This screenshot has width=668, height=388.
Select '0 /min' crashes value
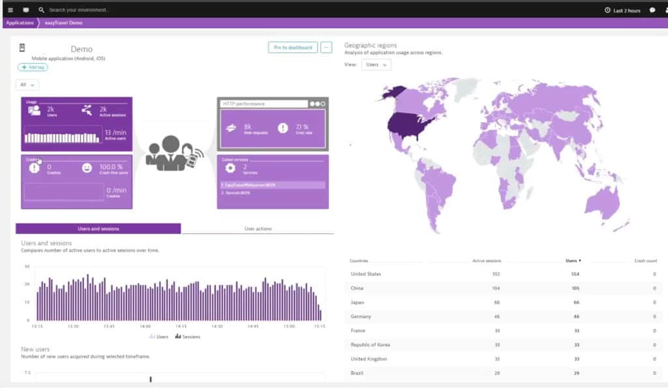pos(116,190)
